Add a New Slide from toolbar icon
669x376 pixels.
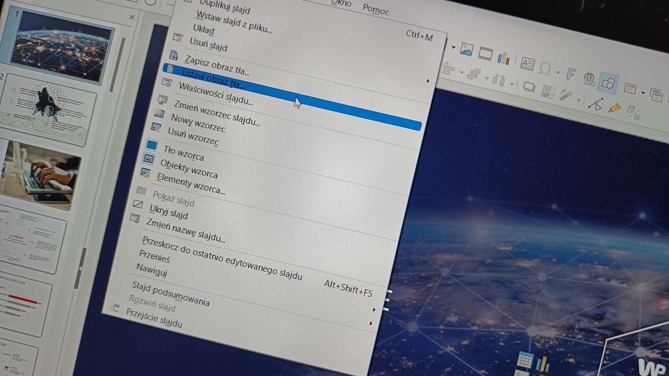coord(630,87)
